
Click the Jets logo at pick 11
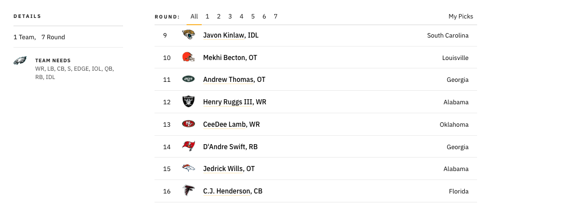coord(188,79)
